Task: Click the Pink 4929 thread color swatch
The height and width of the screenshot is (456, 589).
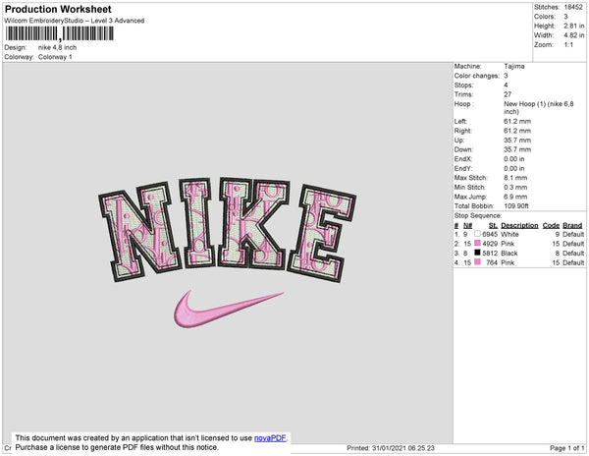Action: 477,243
